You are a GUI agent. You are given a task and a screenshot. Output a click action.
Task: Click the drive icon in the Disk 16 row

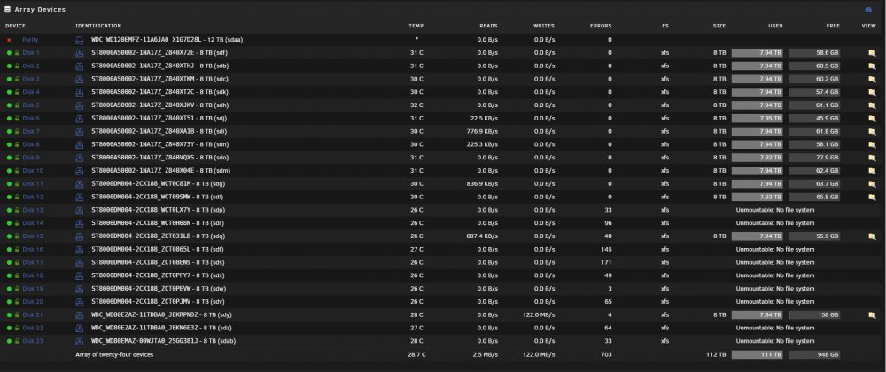point(80,250)
